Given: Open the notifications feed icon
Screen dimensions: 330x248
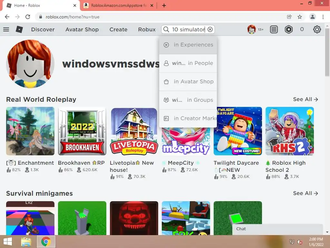Looking at the screenshot, I should tap(274, 29).
